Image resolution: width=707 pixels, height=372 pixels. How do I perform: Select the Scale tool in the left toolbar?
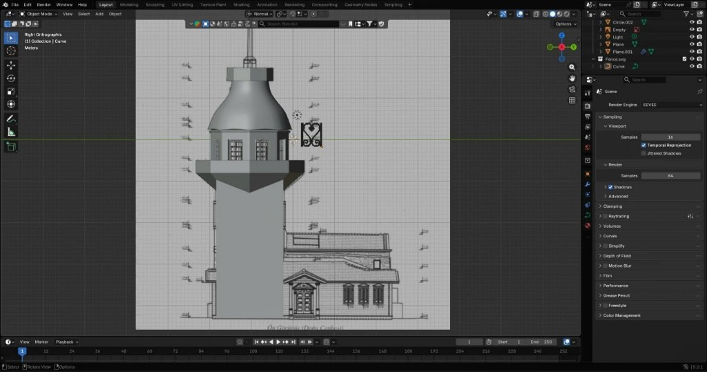click(x=11, y=92)
